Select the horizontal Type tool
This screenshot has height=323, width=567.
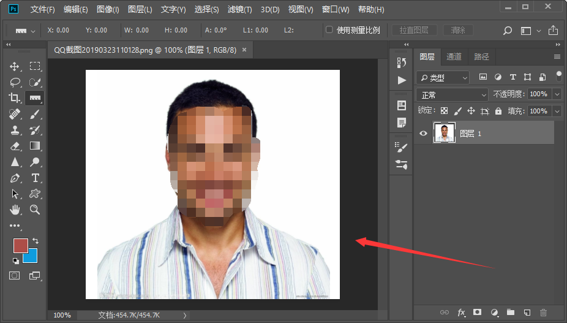pos(36,178)
